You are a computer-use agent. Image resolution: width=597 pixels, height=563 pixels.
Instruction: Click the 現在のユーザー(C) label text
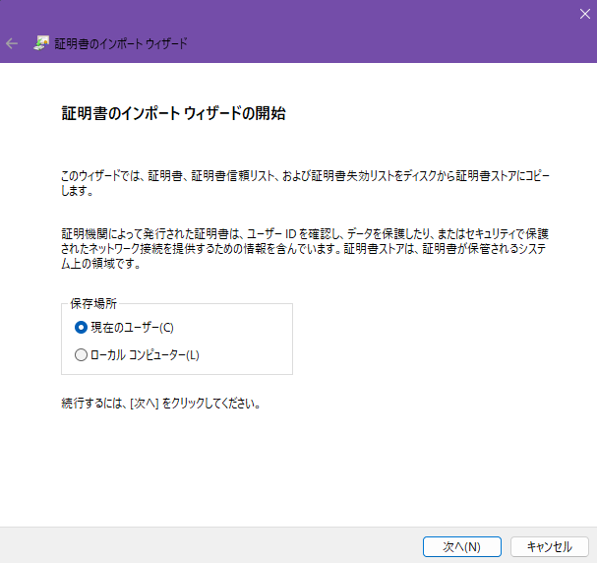point(132,327)
